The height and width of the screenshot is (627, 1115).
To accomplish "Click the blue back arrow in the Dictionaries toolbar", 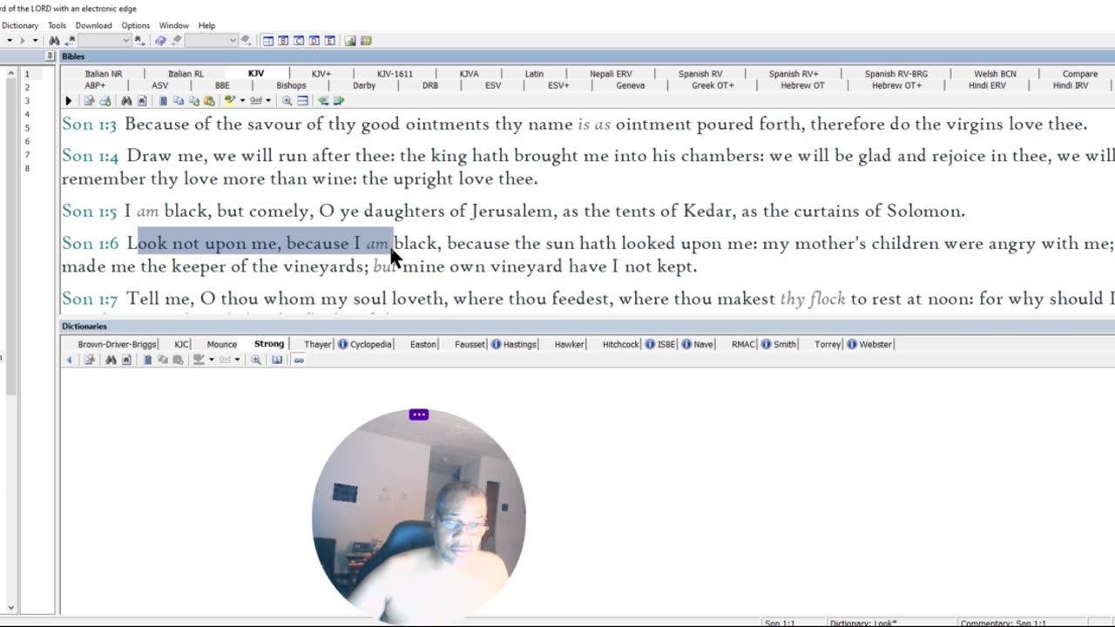I will [x=69, y=360].
